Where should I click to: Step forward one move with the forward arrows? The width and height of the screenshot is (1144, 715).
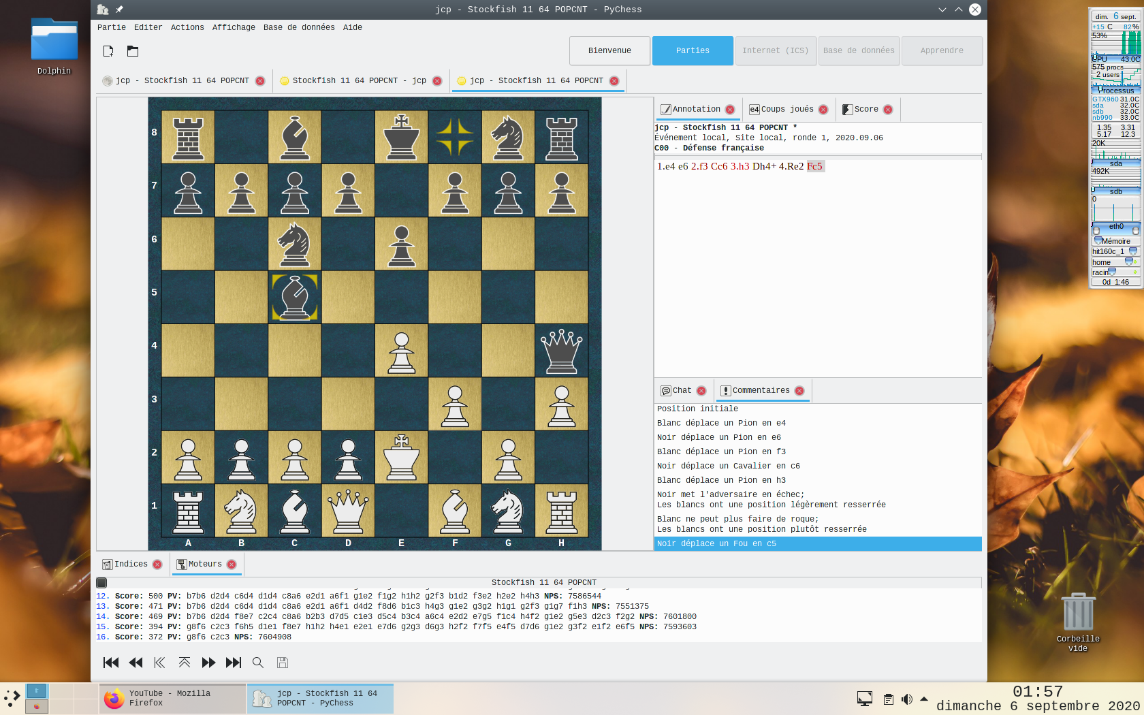[208, 663]
